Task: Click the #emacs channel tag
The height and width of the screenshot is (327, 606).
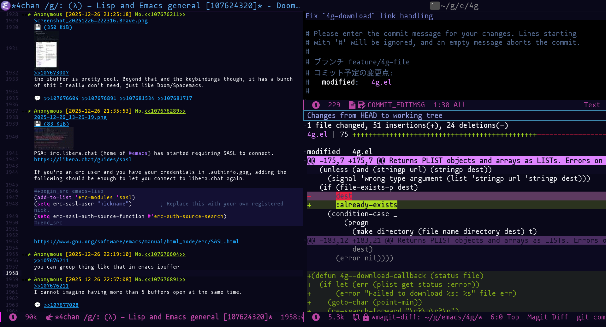Action: point(138,153)
